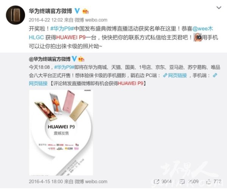
Task: Click the membership crown icon beside the top username
Action: (85, 11)
